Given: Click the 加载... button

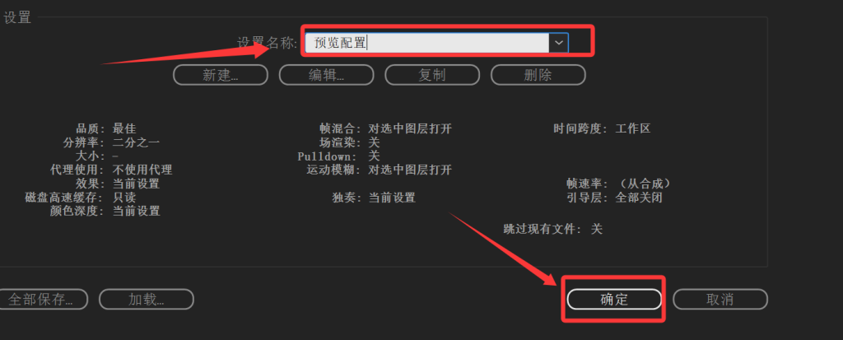Looking at the screenshot, I should (x=147, y=299).
